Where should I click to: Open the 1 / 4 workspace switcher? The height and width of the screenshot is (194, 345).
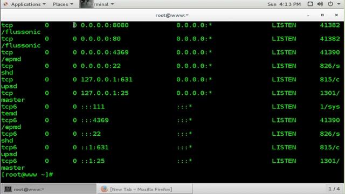[334, 189]
